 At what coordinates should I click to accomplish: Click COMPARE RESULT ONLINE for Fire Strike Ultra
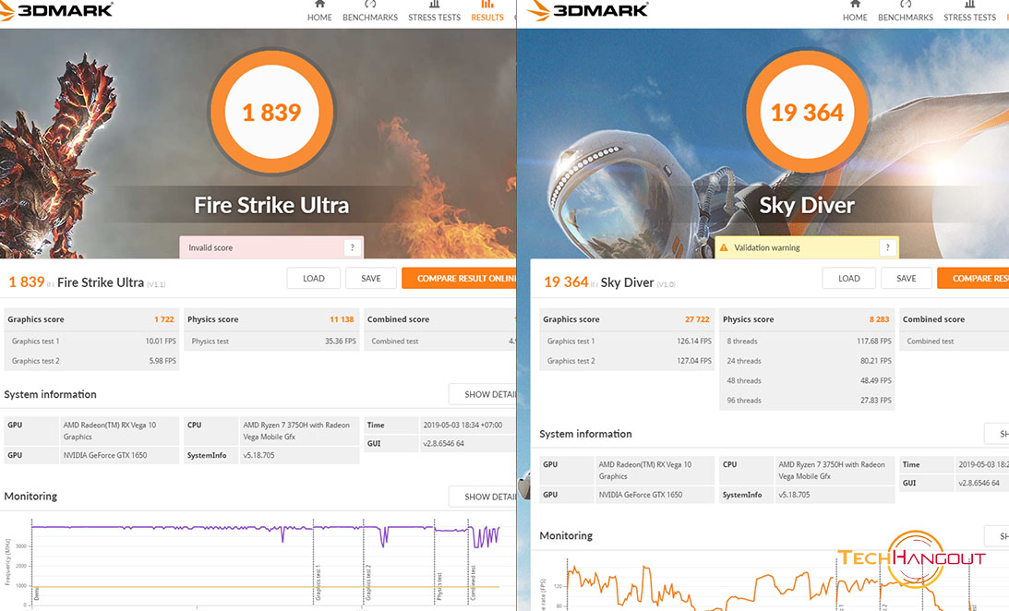(459, 279)
